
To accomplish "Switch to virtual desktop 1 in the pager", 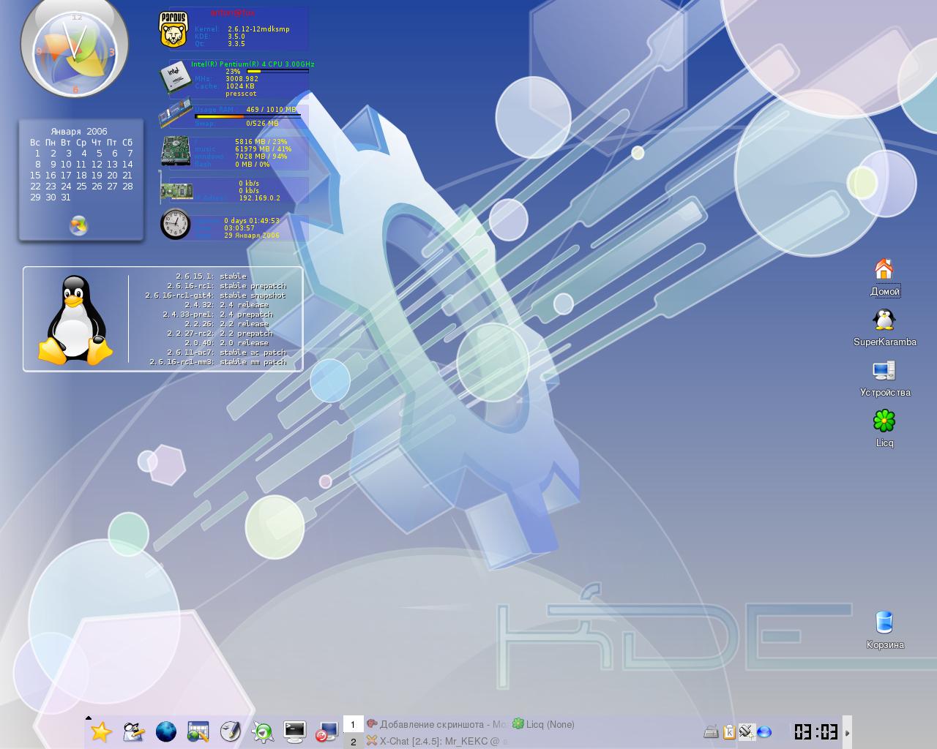I will pyautogui.click(x=353, y=724).
